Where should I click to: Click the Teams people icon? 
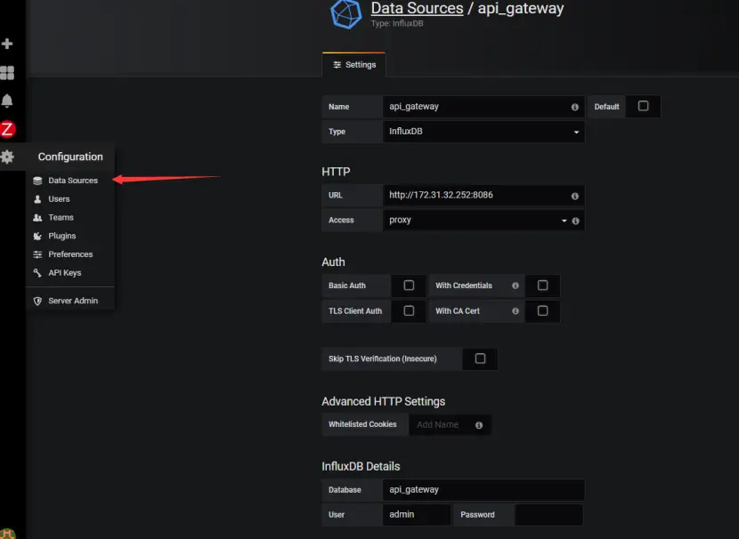[37, 218]
